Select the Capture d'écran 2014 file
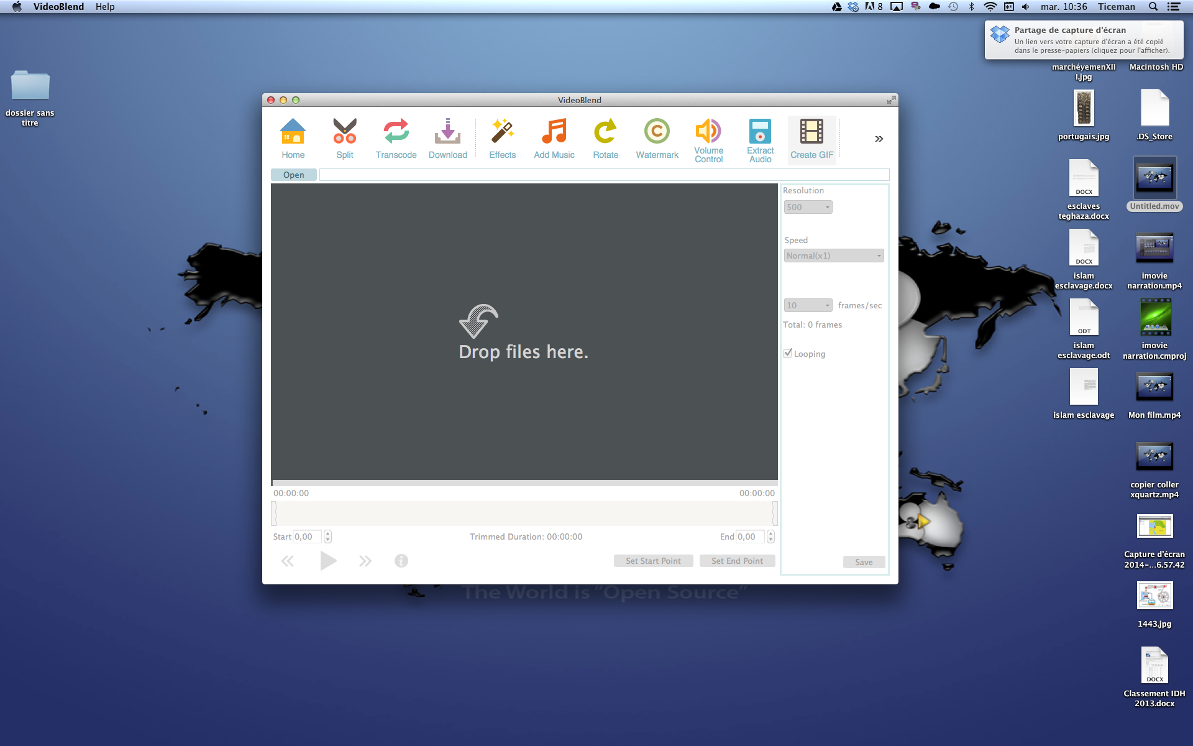 (x=1154, y=540)
